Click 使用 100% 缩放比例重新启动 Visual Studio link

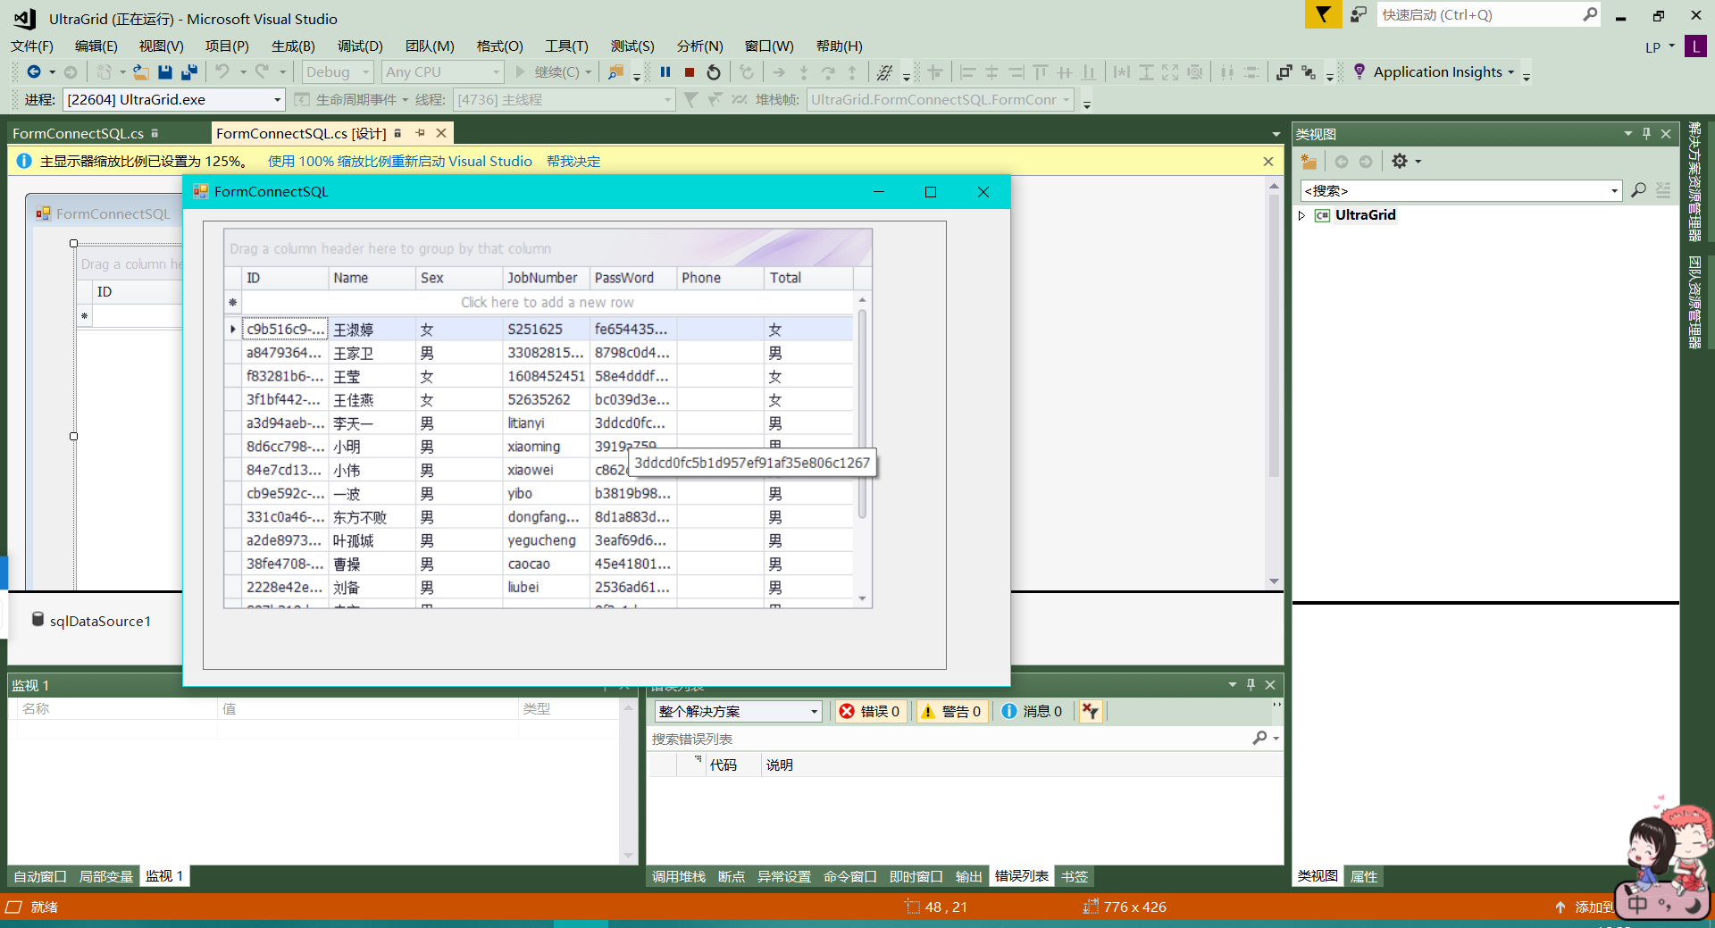[x=400, y=162]
